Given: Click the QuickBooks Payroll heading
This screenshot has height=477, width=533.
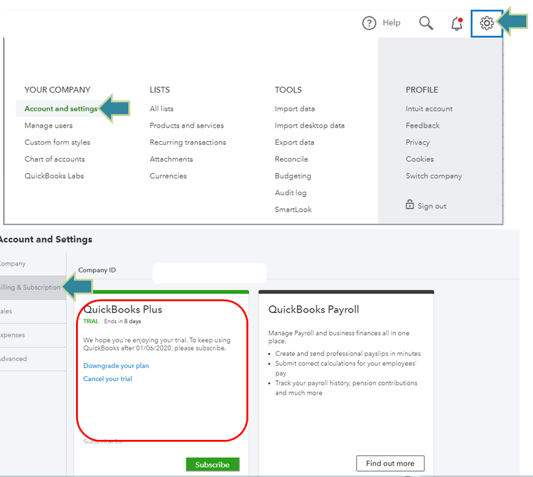Looking at the screenshot, I should (x=313, y=310).
